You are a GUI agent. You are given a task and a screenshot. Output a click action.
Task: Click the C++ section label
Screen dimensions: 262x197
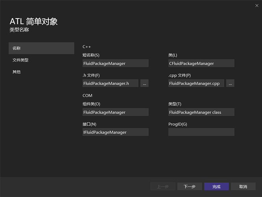tap(87, 47)
